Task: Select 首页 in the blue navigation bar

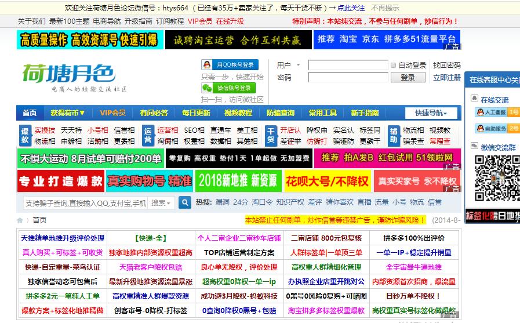Action: 30,113
